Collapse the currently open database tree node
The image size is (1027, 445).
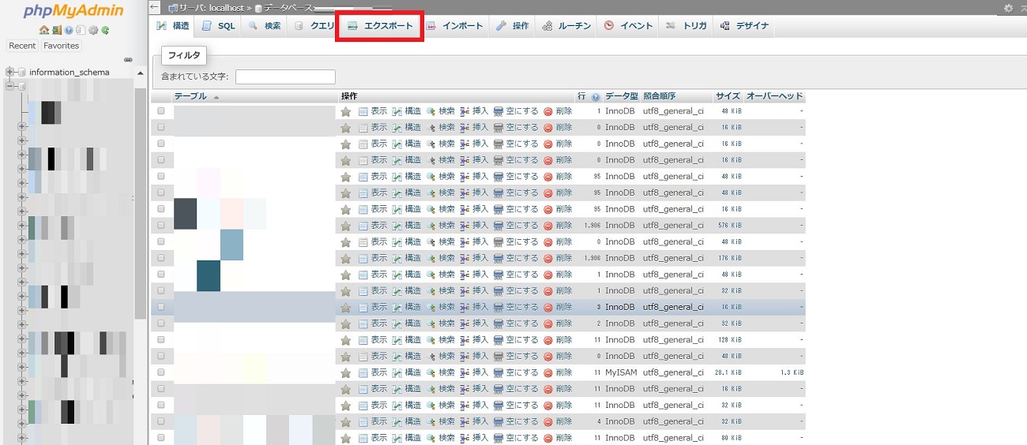(10, 85)
